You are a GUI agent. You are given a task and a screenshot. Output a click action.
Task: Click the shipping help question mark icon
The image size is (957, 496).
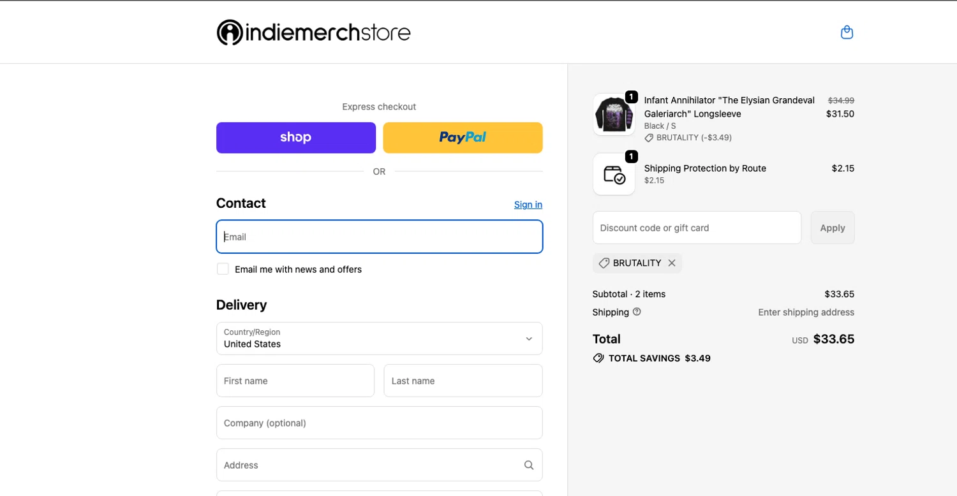637,312
